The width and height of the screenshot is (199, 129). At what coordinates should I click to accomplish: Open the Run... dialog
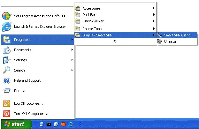[19, 91]
